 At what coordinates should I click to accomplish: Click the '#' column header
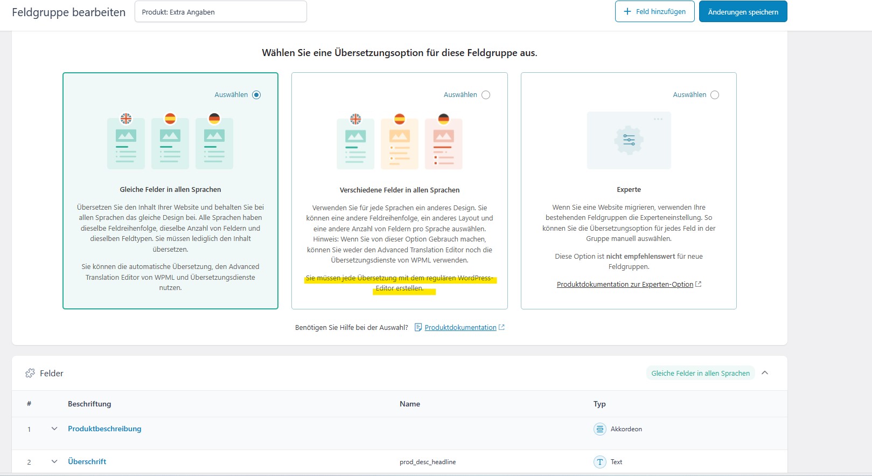click(x=29, y=404)
